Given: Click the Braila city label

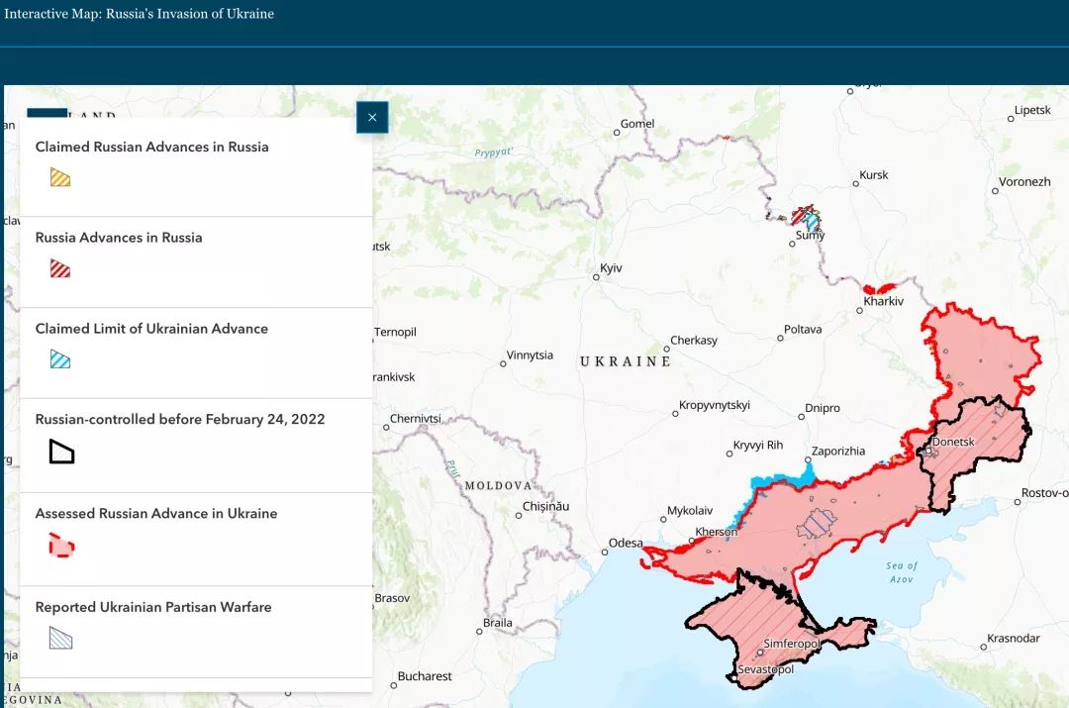Looking at the screenshot, I should click(x=498, y=622).
